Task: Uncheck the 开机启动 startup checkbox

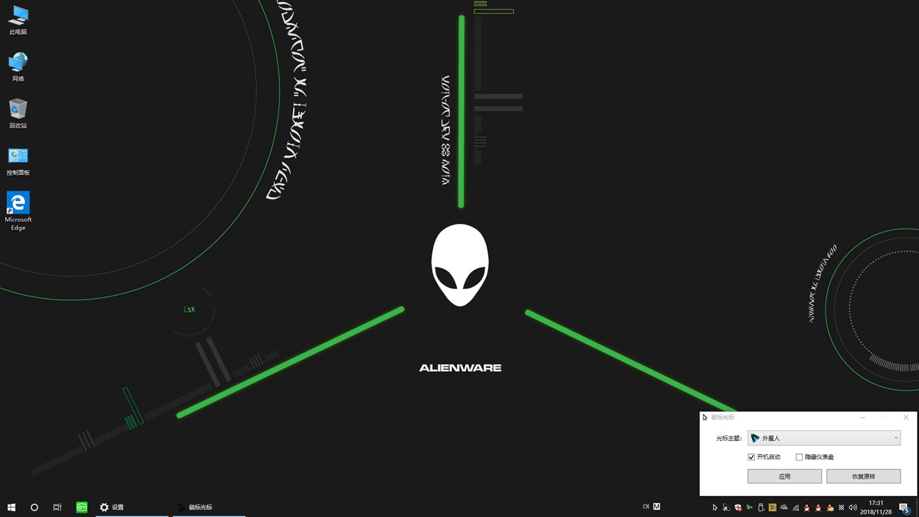Action: [x=751, y=457]
